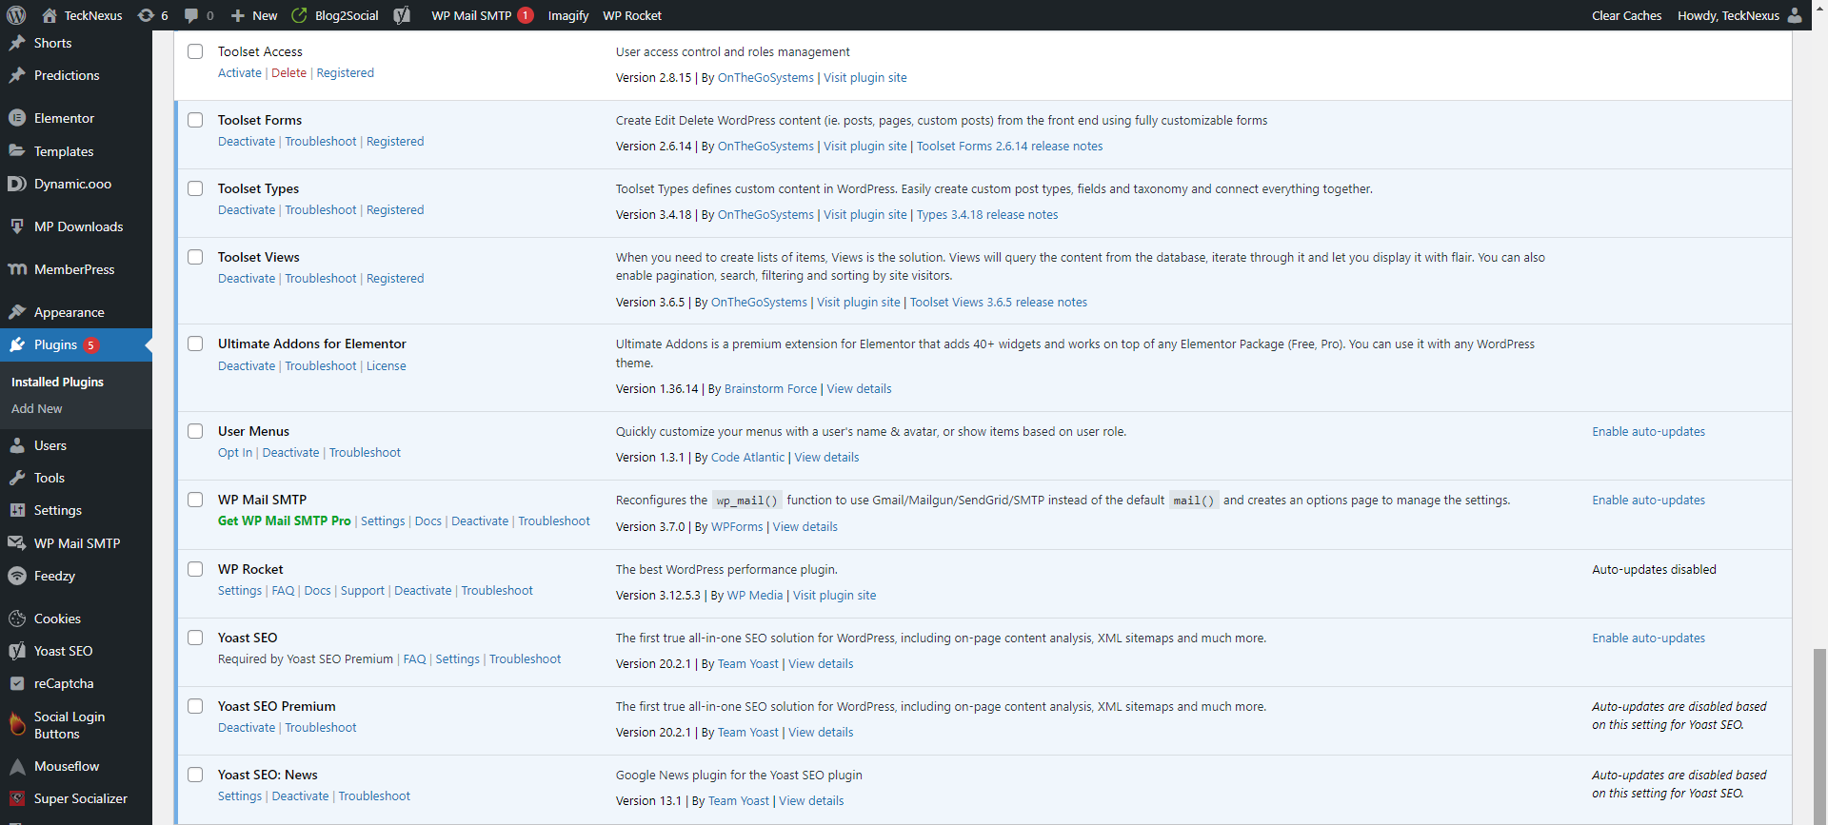The height and width of the screenshot is (825, 1828).
Task: Tick the Toolset Types checkbox
Action: click(x=195, y=188)
